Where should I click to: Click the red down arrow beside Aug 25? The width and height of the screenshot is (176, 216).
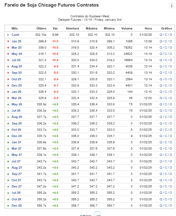point(8,66)
